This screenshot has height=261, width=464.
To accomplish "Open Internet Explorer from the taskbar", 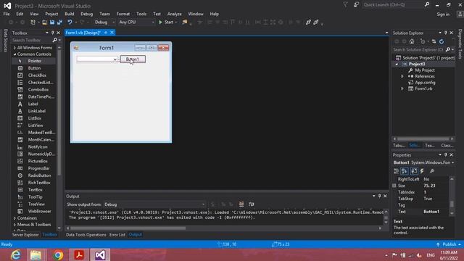I will (x=15, y=254).
